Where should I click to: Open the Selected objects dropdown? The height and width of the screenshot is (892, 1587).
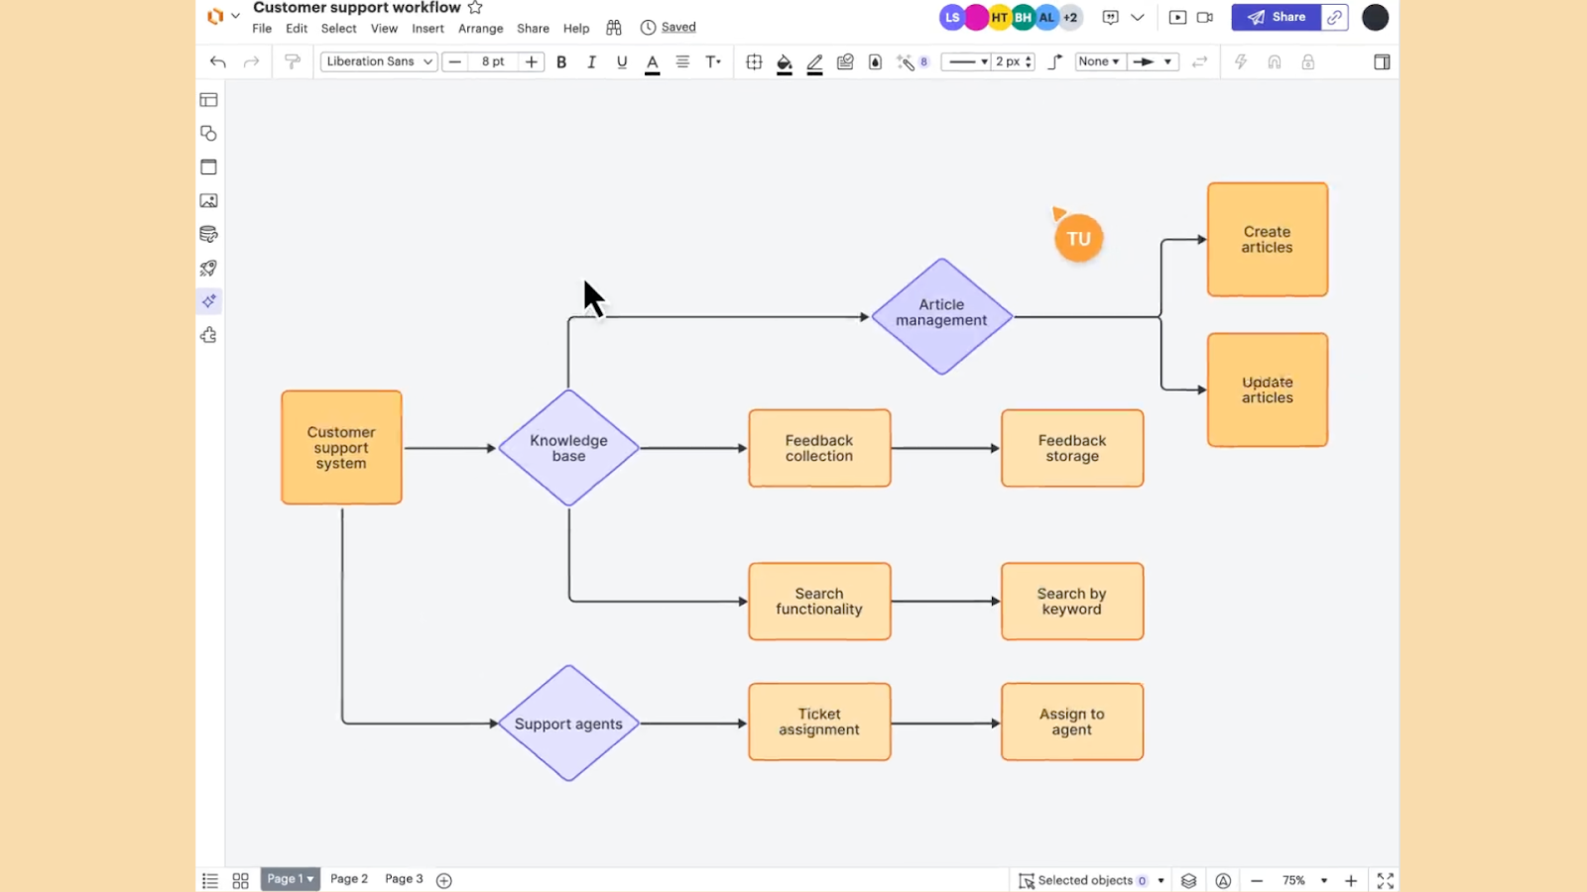[x=1091, y=880]
